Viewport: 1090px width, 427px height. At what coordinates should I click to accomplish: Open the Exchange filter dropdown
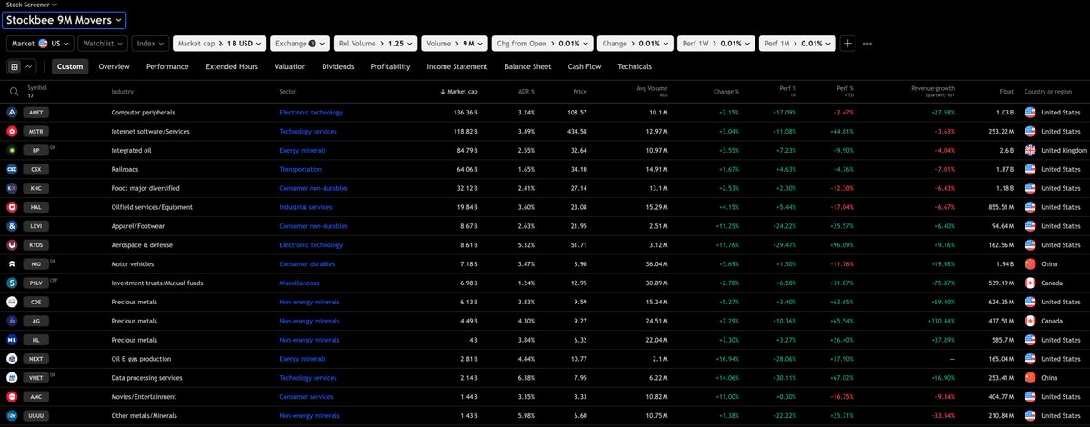coord(300,43)
